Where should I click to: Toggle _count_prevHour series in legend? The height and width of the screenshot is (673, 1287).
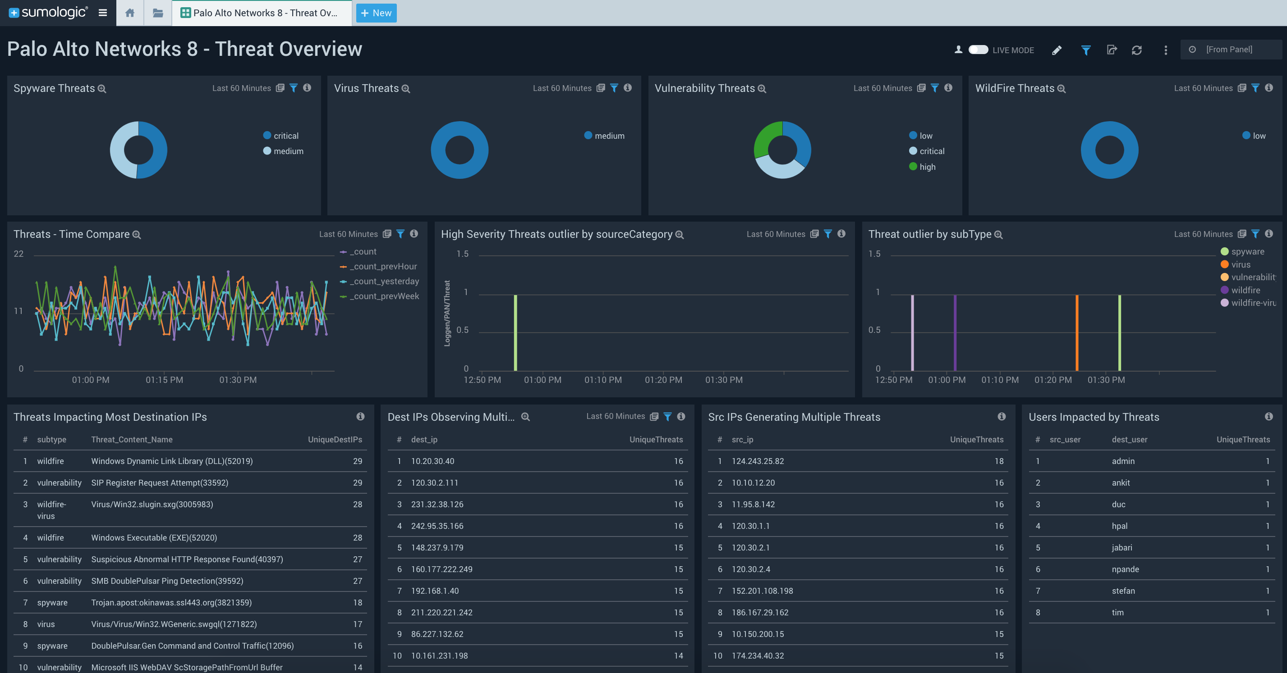[x=378, y=267]
